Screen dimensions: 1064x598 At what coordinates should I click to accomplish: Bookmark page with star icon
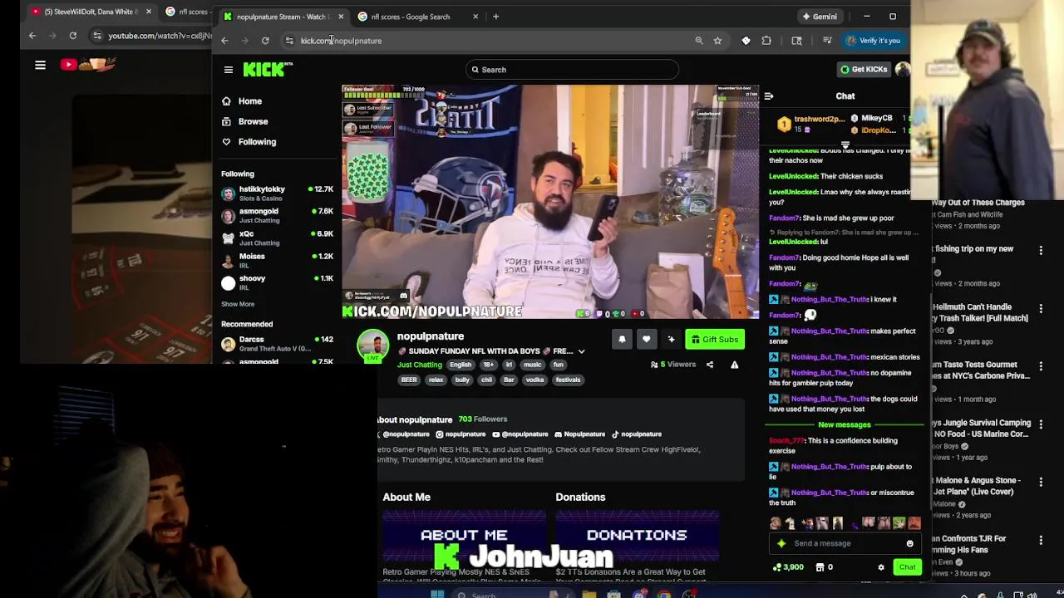717,41
